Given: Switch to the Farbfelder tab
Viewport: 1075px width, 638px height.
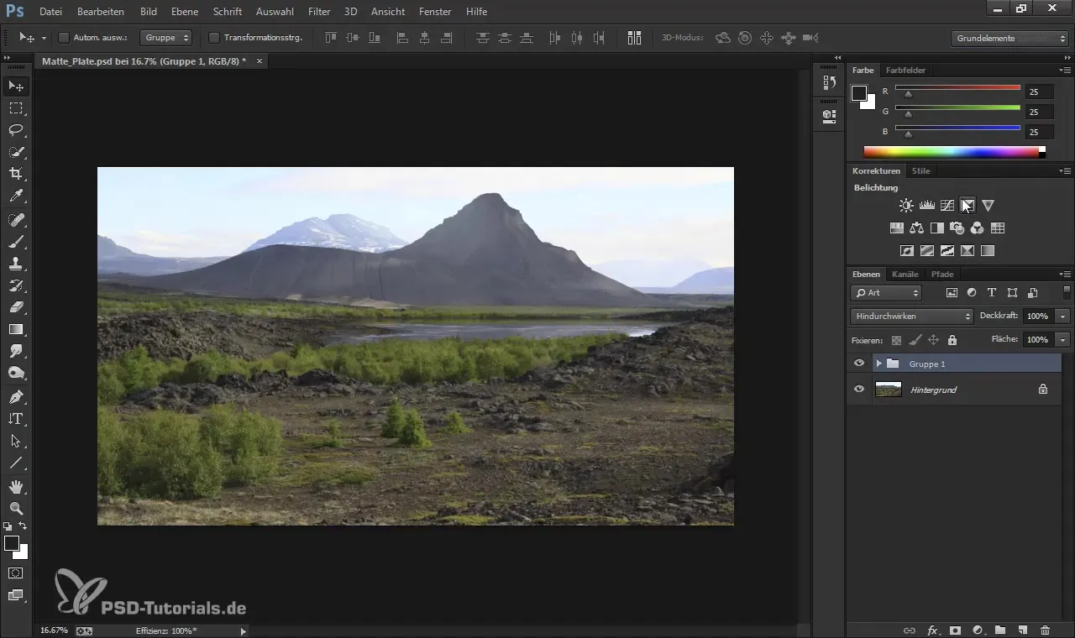Looking at the screenshot, I should [x=905, y=70].
